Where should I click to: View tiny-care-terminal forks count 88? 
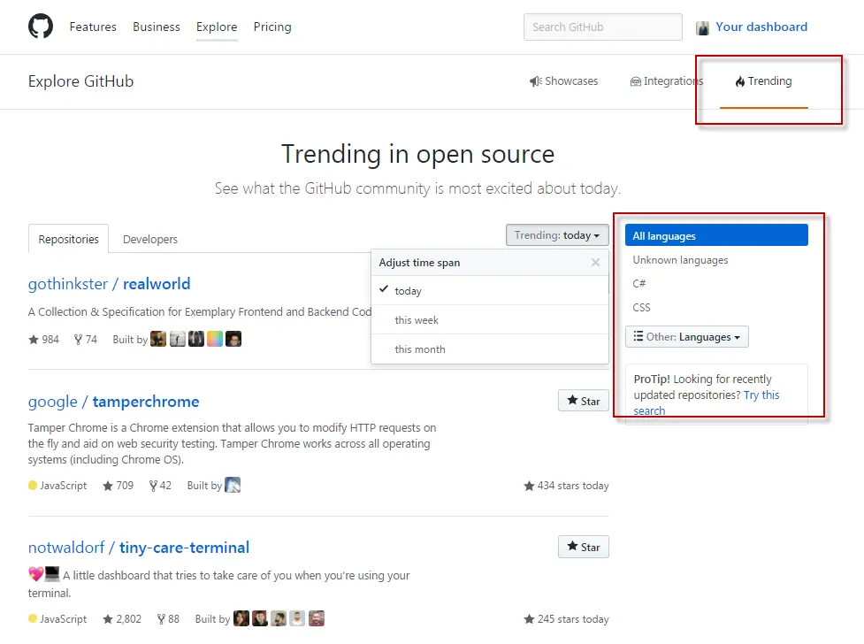[x=169, y=618]
